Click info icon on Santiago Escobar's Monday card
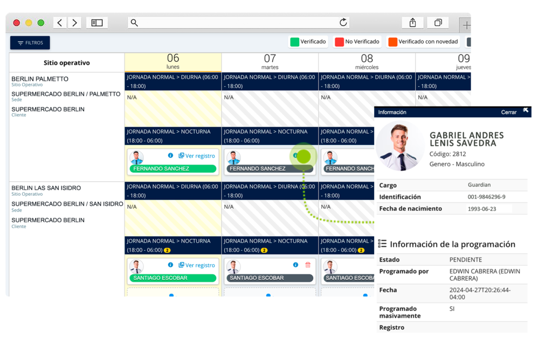Viewport: 552px width, 355px height. [x=170, y=265]
